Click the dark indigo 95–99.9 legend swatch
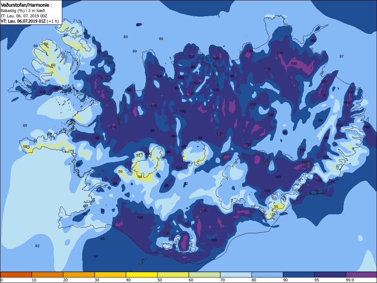 330,275
